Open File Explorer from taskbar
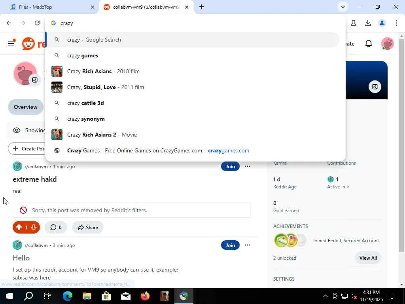Image resolution: width=405 pixels, height=304 pixels. point(87,296)
